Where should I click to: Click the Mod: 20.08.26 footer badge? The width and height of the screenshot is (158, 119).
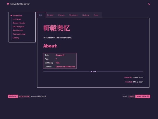(143, 96)
